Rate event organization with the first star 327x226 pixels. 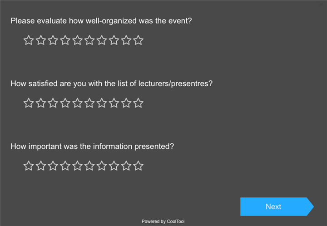[29, 40]
